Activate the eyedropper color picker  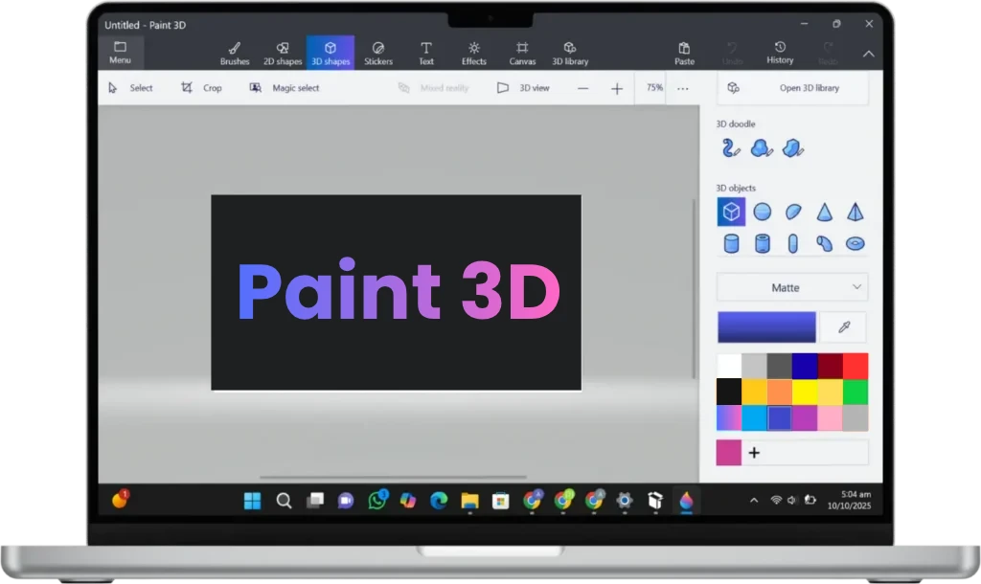click(x=843, y=326)
